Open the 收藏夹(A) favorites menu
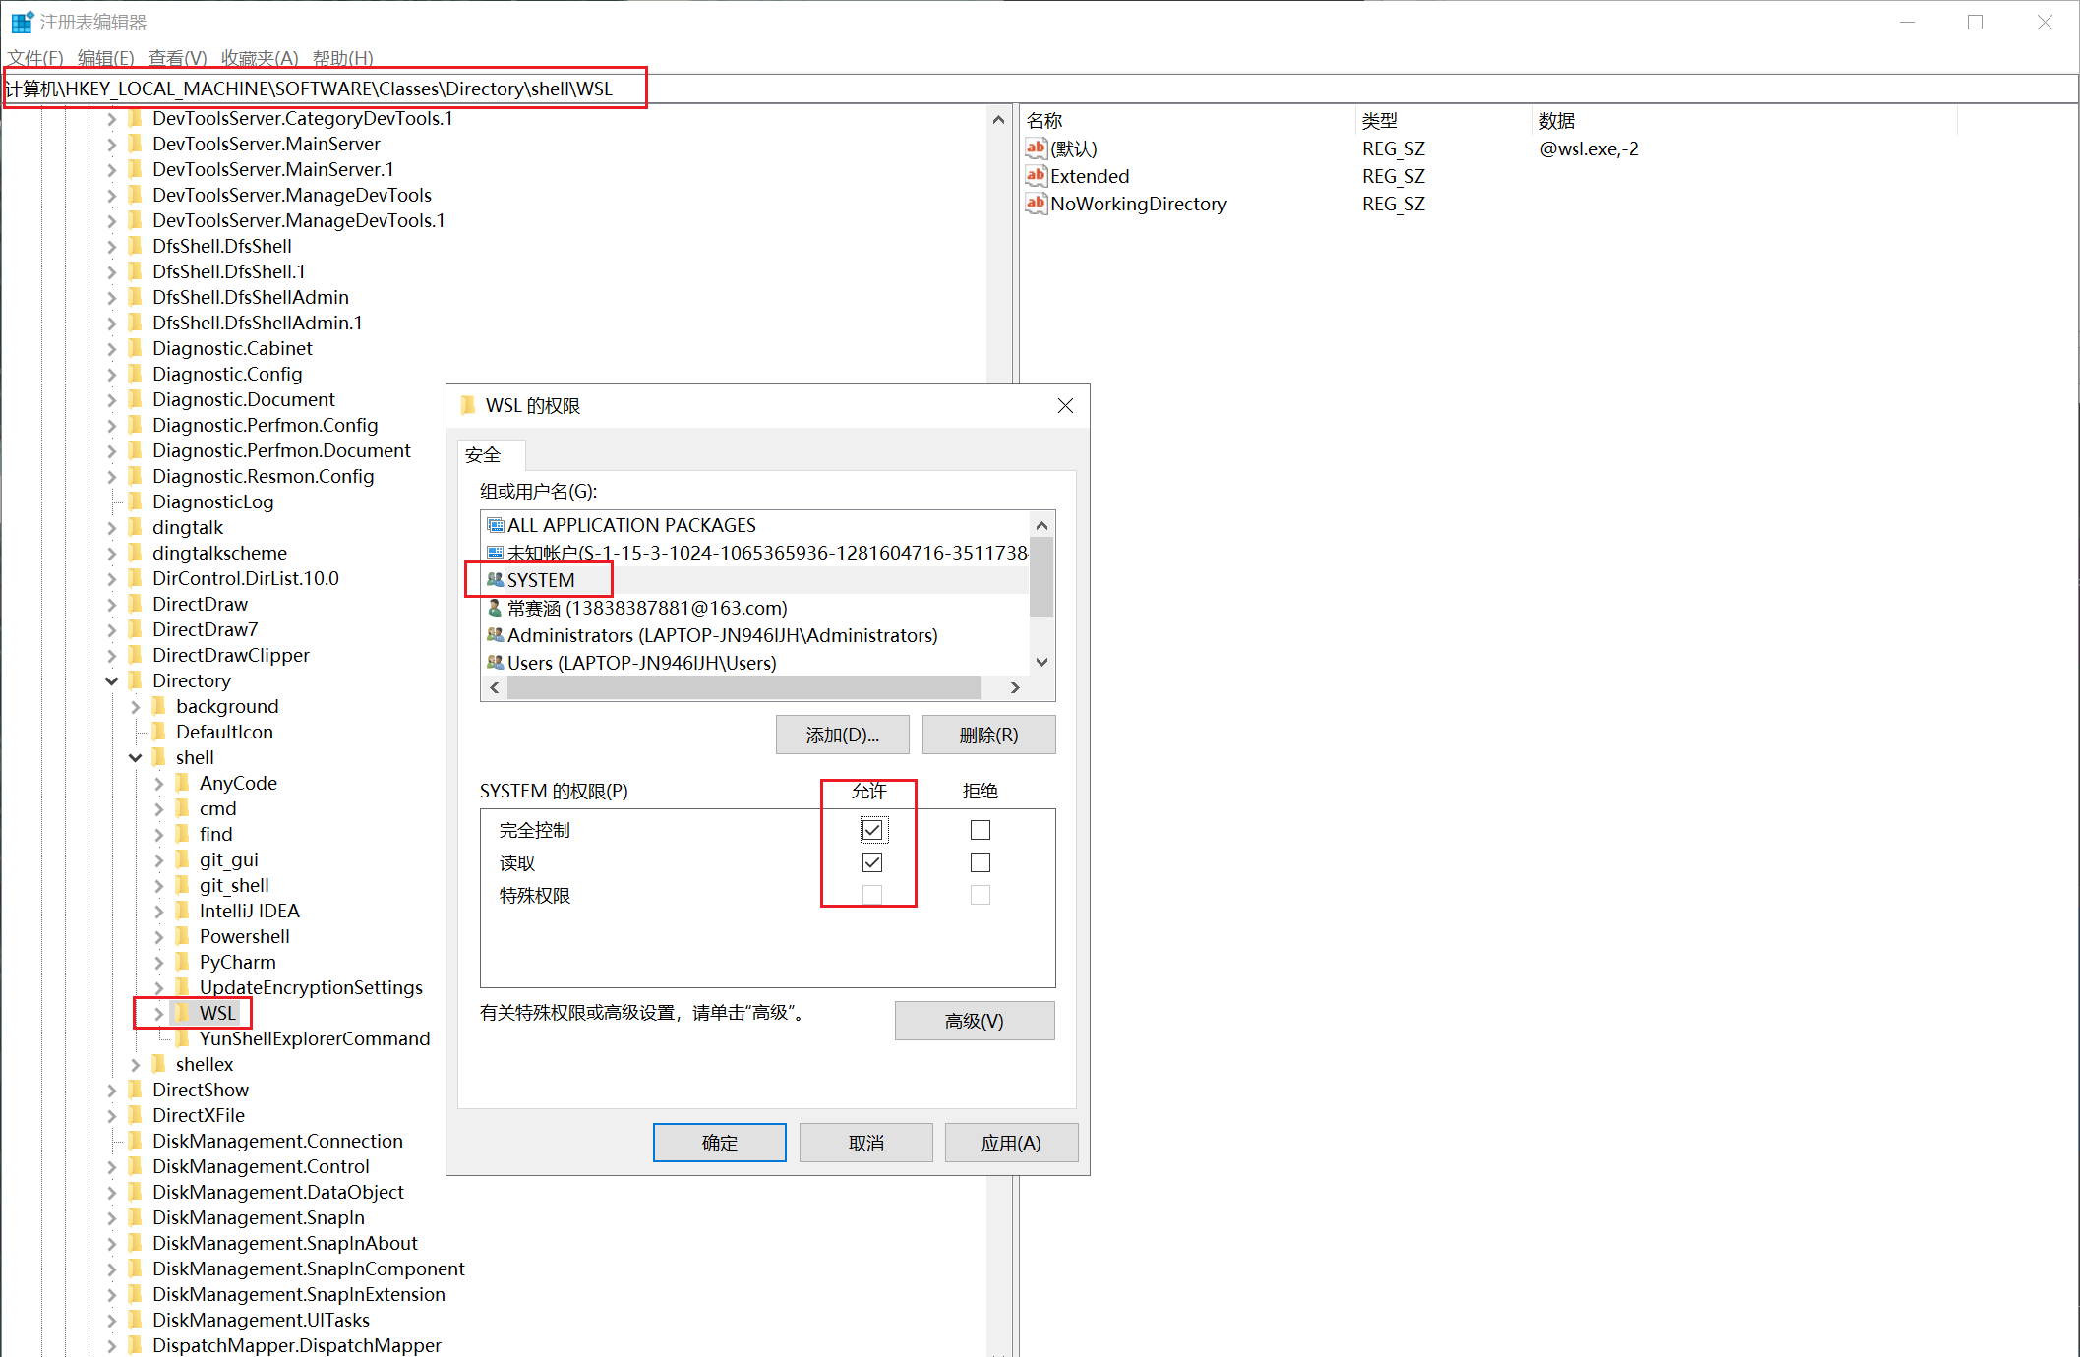2080x1357 pixels. pyautogui.click(x=260, y=58)
